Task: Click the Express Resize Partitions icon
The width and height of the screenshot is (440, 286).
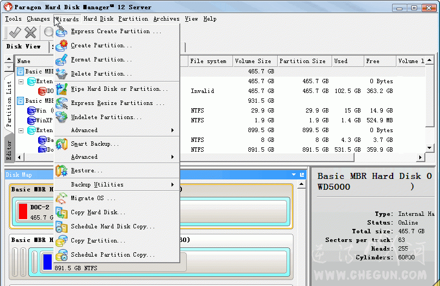Action: point(61,103)
